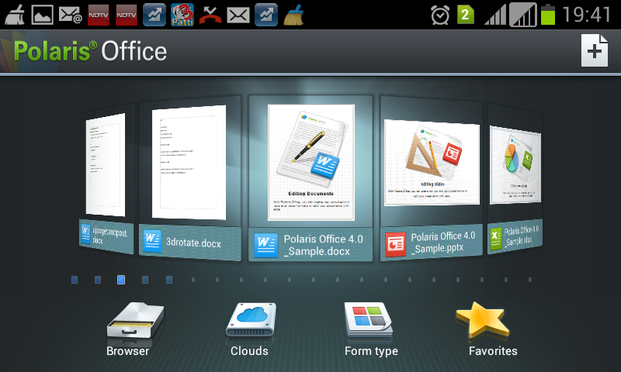Tap the missed call notification icon

coord(210,15)
